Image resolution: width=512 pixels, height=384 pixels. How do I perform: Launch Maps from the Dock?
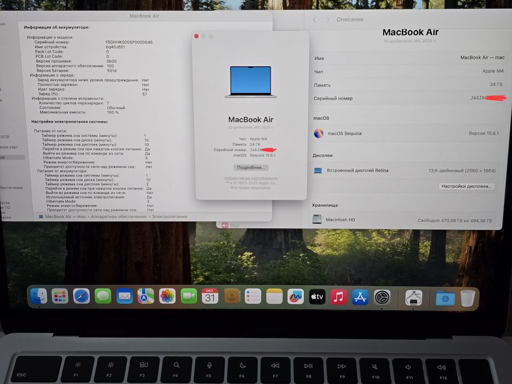[x=145, y=296]
